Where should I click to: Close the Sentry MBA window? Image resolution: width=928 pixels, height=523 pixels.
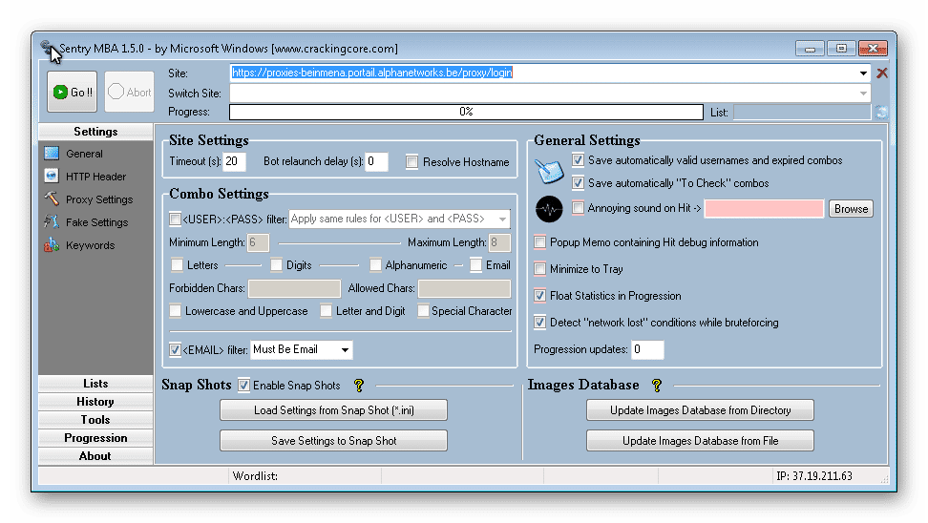click(873, 49)
